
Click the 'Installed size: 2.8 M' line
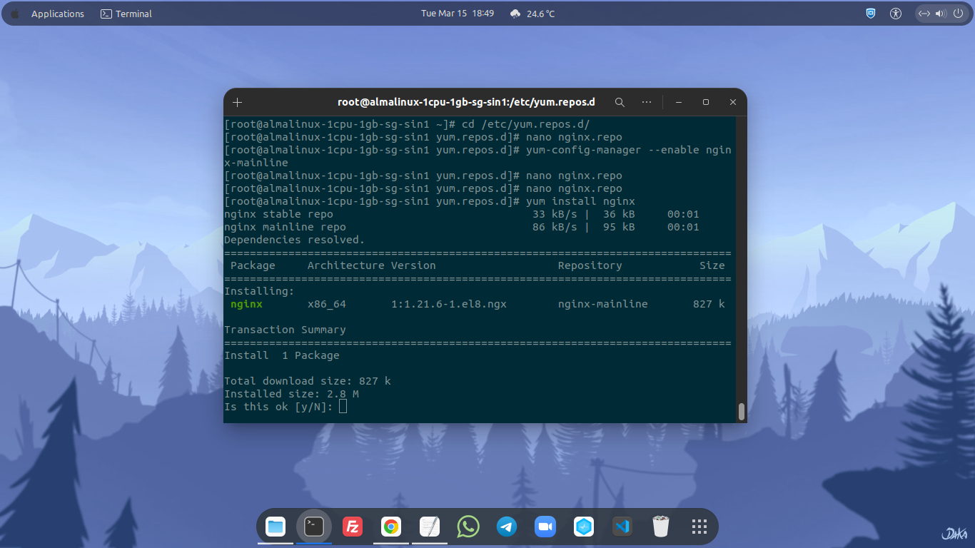click(291, 394)
